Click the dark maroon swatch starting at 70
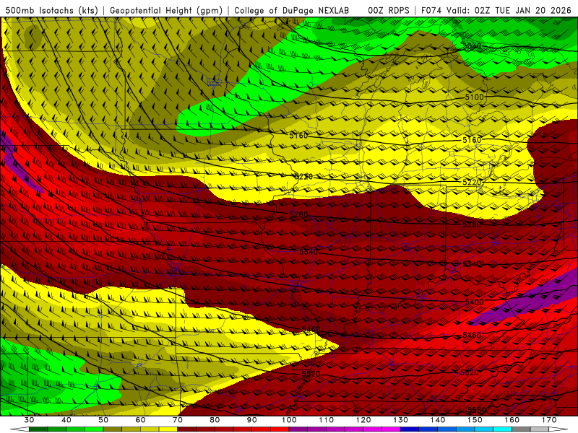This screenshot has height=433, width=578. (x=187, y=429)
